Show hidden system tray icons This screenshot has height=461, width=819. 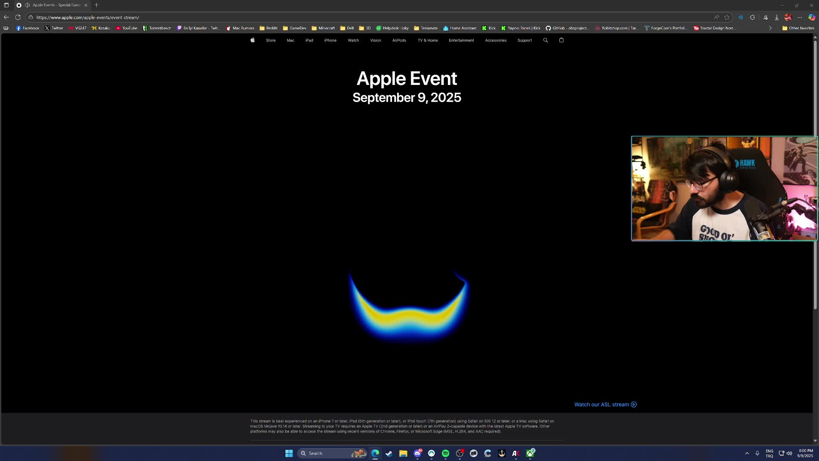(x=747, y=453)
